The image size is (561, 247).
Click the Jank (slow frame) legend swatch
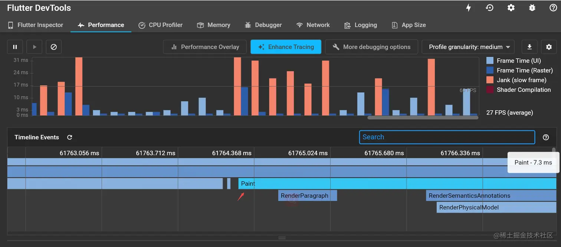point(490,80)
